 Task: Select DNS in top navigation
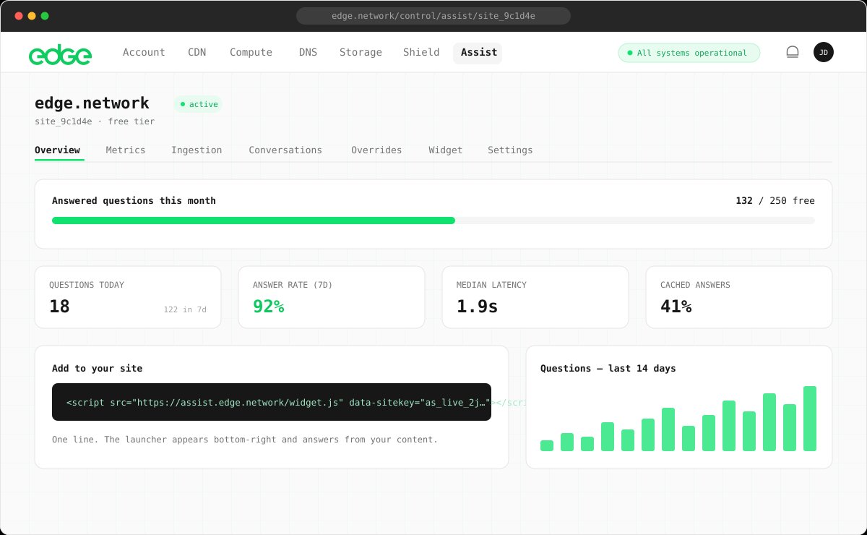point(308,53)
